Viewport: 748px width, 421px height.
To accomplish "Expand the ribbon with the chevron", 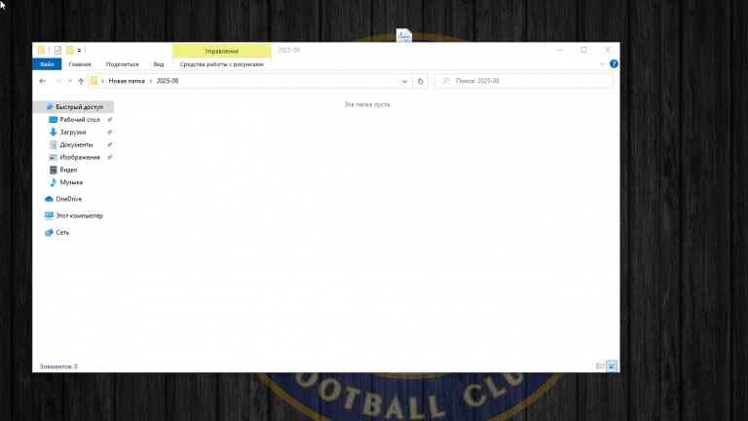I will click(603, 64).
